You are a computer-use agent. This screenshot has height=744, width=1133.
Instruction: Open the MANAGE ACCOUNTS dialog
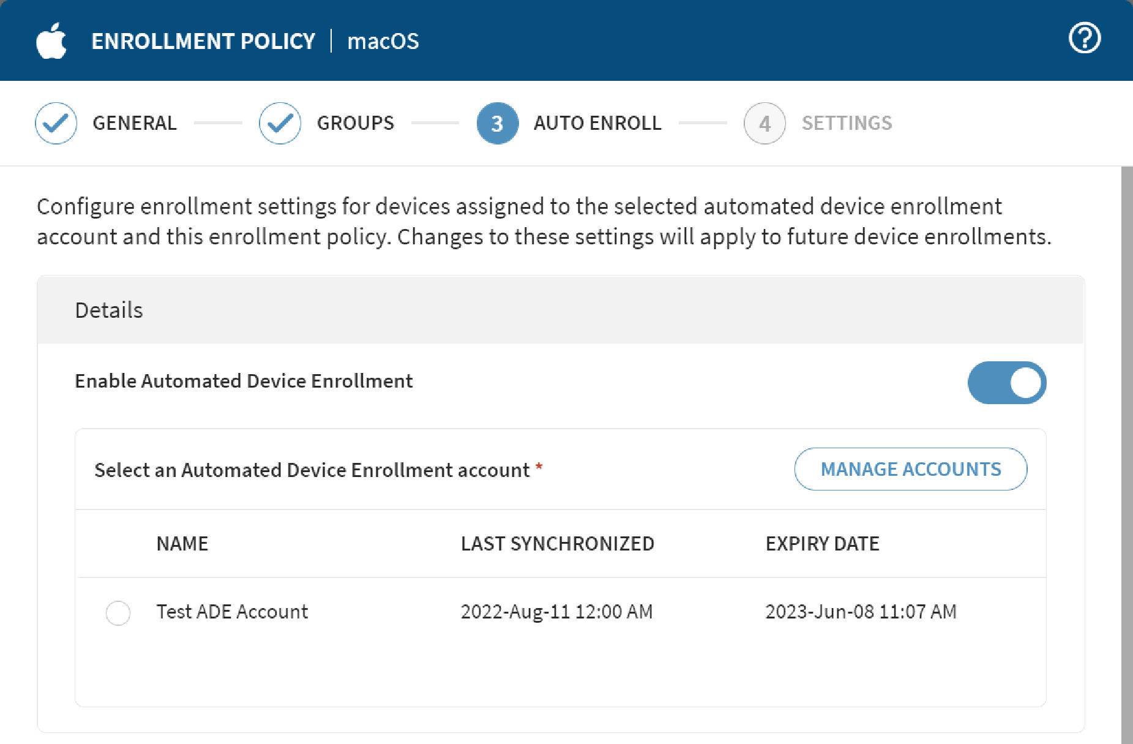[x=910, y=469]
